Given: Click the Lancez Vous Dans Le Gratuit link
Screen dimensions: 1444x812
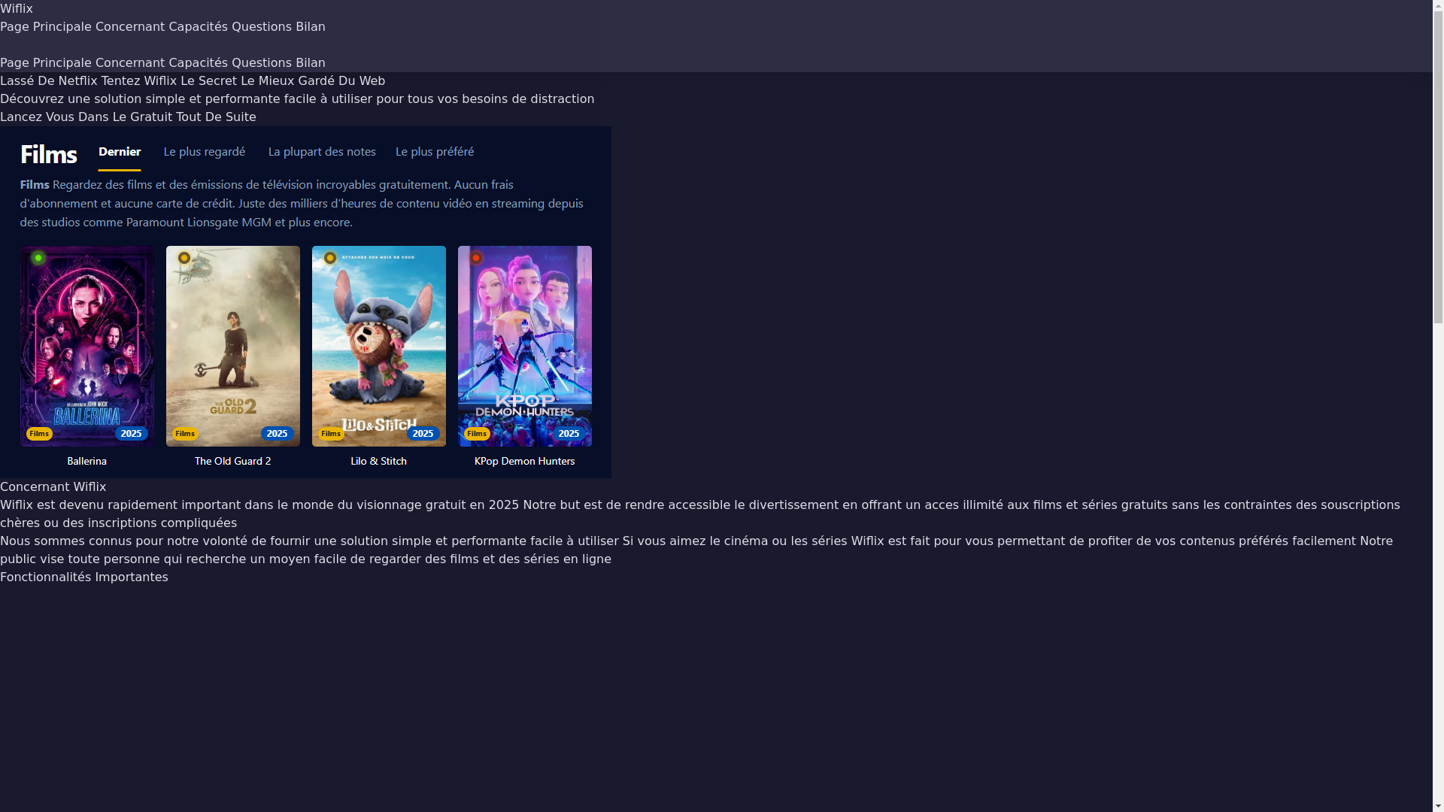Looking at the screenshot, I should 128,117.
